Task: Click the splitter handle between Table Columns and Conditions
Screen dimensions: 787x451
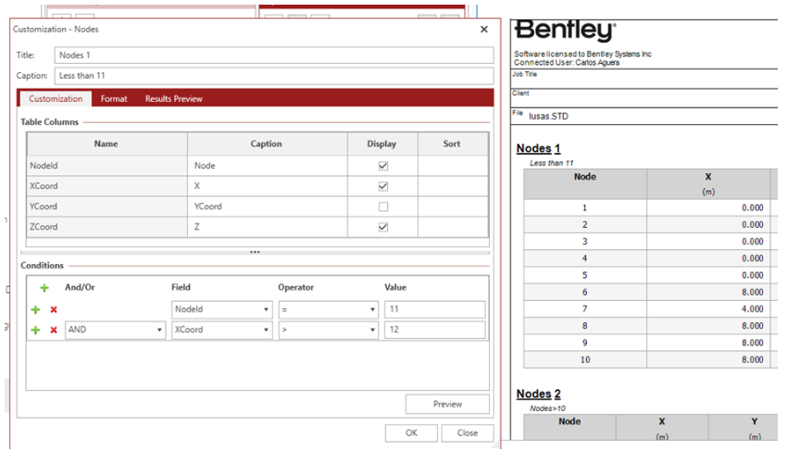Action: [x=255, y=252]
